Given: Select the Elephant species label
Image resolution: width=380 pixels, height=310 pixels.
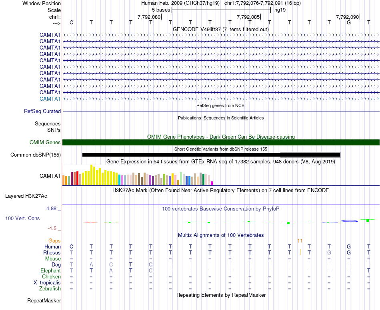Looking at the screenshot, I should click(x=50, y=271).
